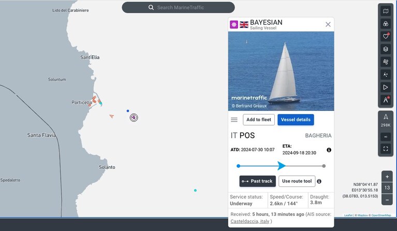
Task: Open the map type selector icon
Action: click(386, 11)
